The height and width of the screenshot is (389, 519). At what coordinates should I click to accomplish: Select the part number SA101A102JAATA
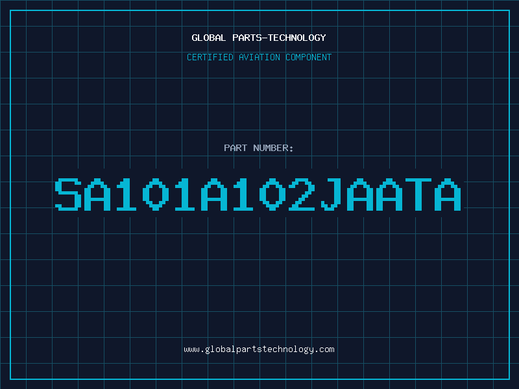pos(258,194)
